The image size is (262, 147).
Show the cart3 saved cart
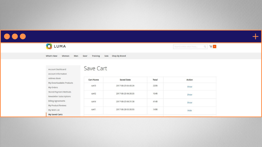pos(189,87)
